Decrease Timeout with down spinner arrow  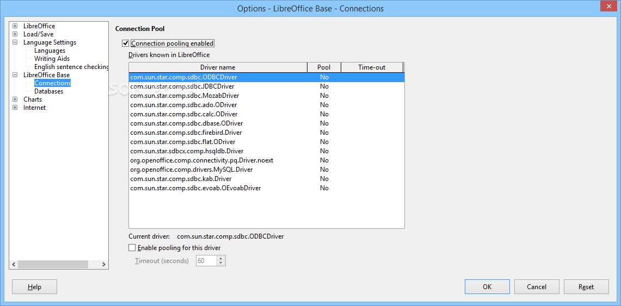(x=221, y=263)
